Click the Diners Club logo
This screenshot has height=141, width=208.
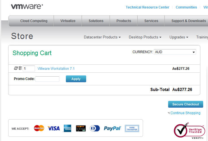tap(95, 128)
